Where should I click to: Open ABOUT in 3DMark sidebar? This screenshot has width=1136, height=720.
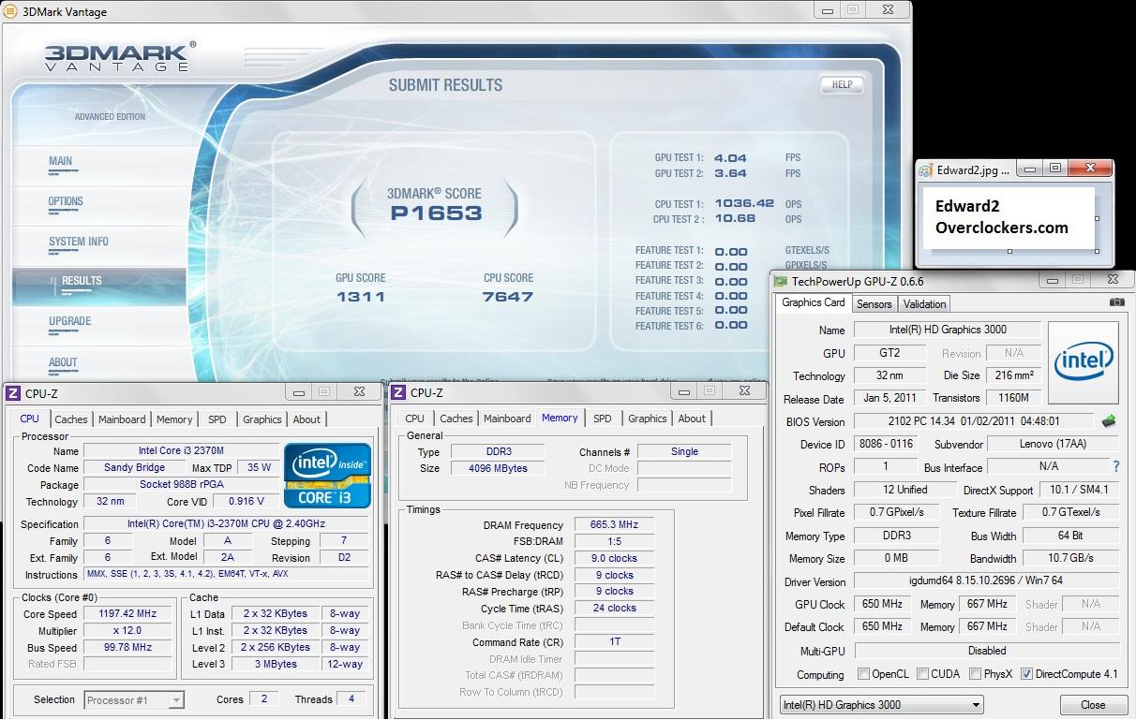(63, 362)
